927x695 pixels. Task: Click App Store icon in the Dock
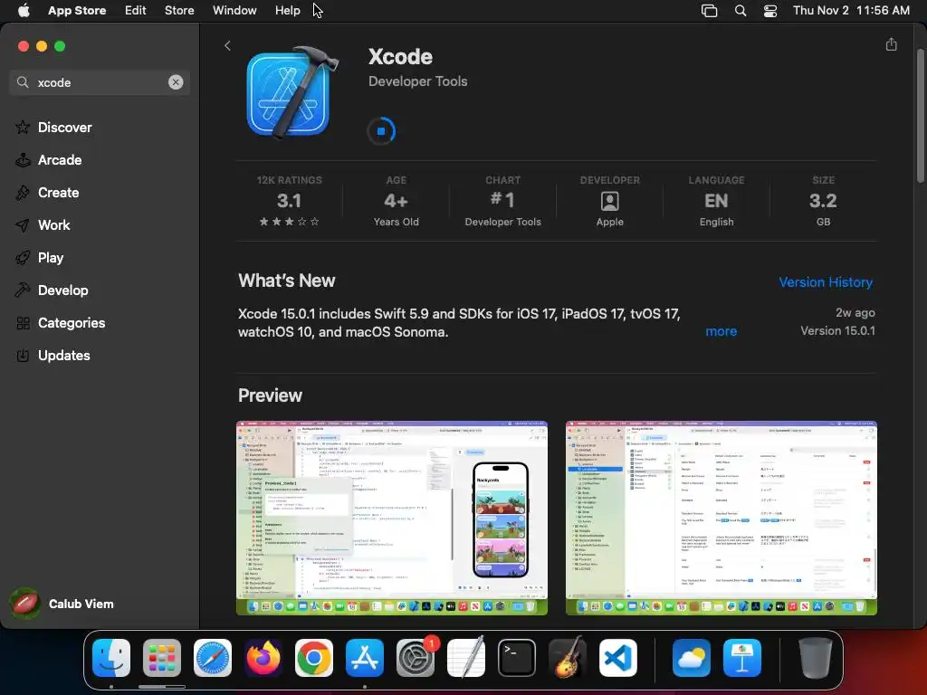click(x=365, y=658)
